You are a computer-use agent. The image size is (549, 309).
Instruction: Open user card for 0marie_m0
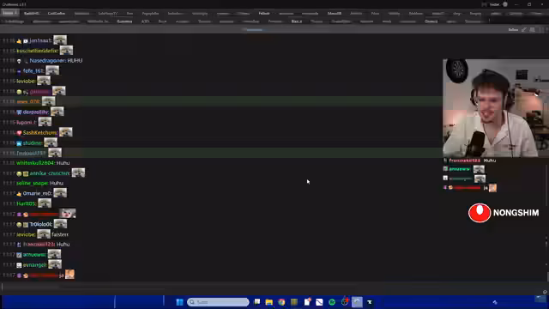[x=37, y=193]
